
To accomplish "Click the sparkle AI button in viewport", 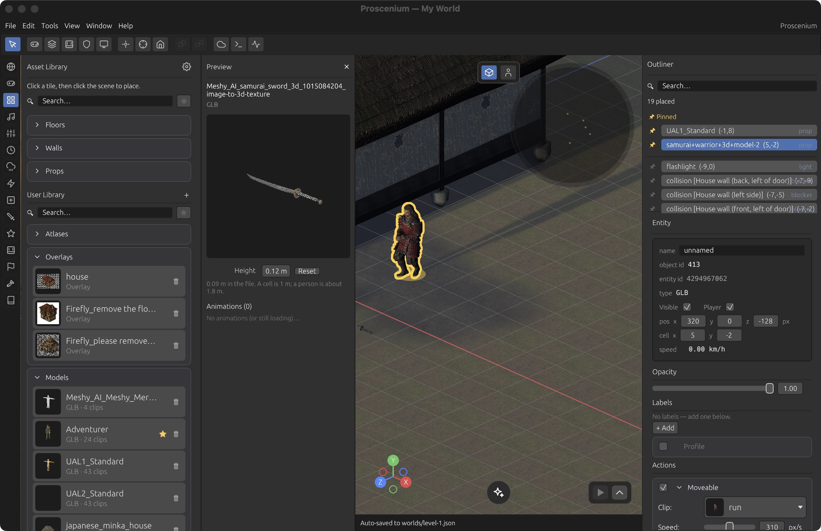I will tap(498, 492).
